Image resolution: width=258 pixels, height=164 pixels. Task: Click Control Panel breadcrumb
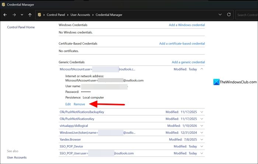pyautogui.click(x=56, y=15)
